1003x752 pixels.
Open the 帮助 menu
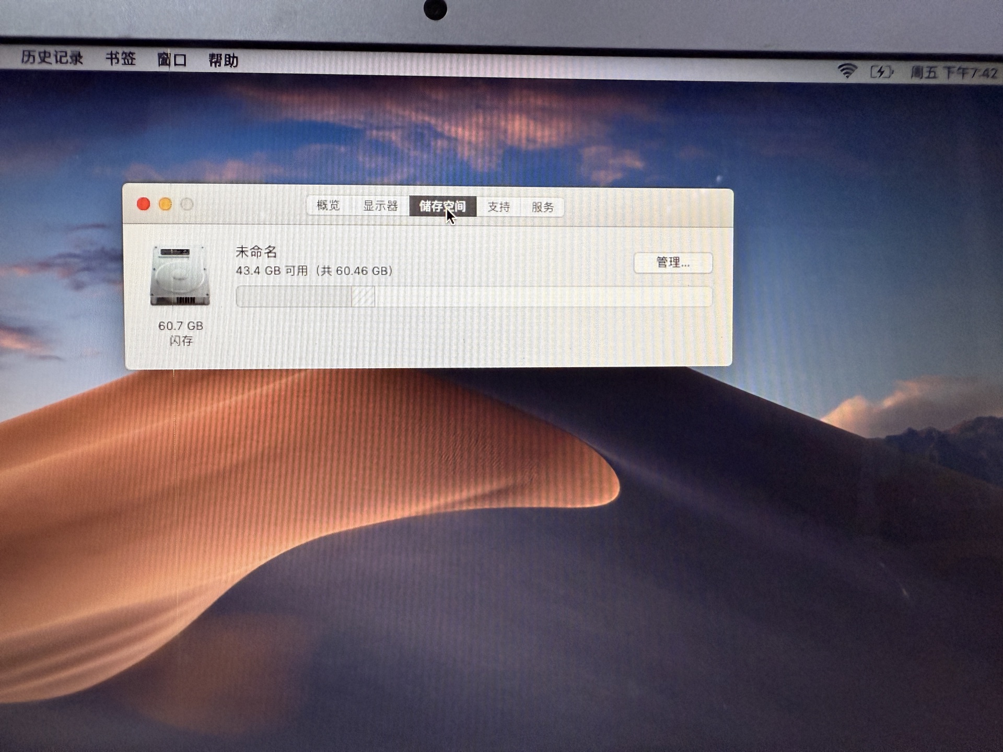224,61
